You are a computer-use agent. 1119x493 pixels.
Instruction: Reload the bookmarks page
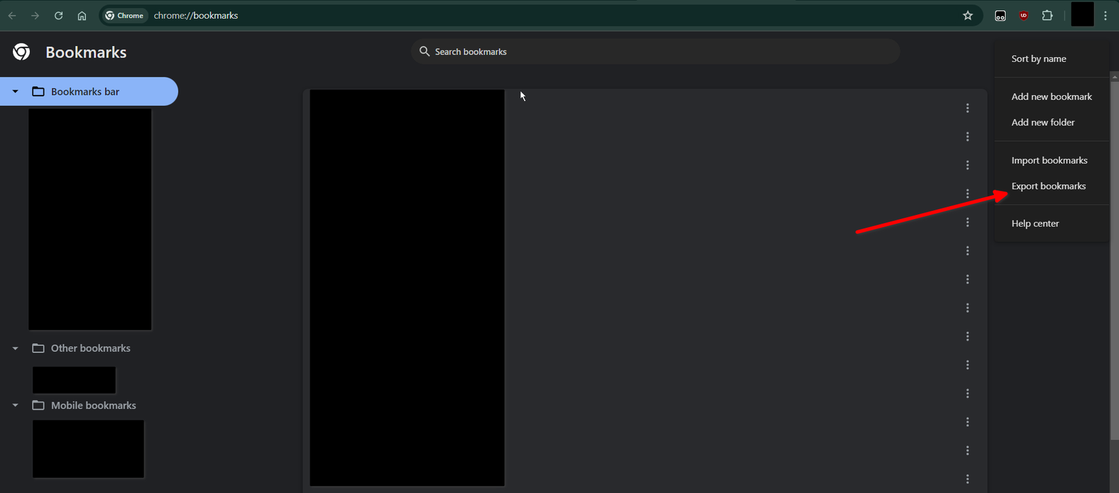tap(58, 16)
